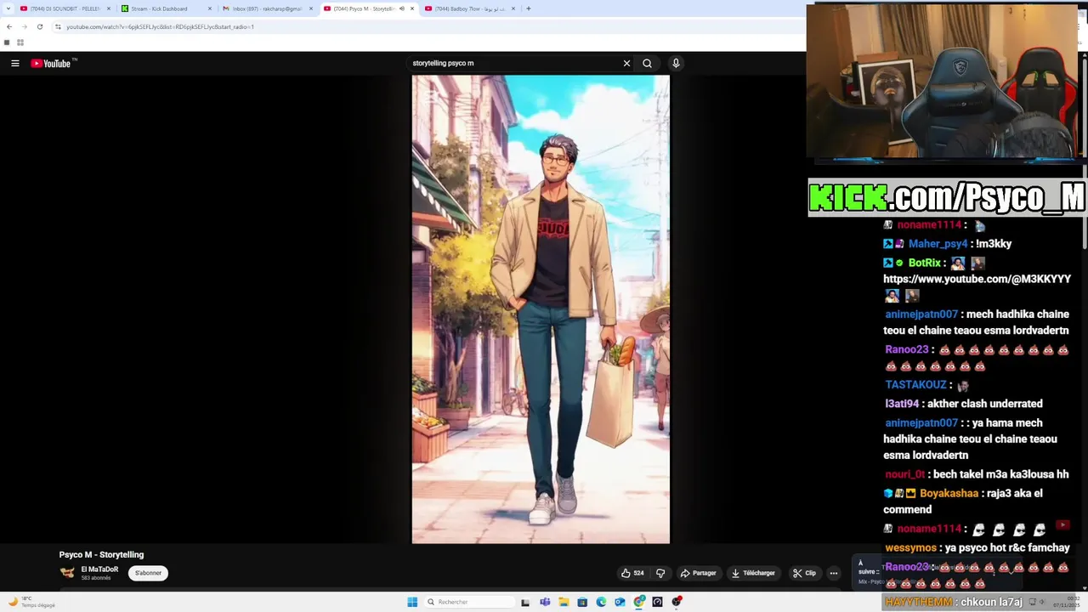
Task: Click the YouTube logo
Action: 50,63
